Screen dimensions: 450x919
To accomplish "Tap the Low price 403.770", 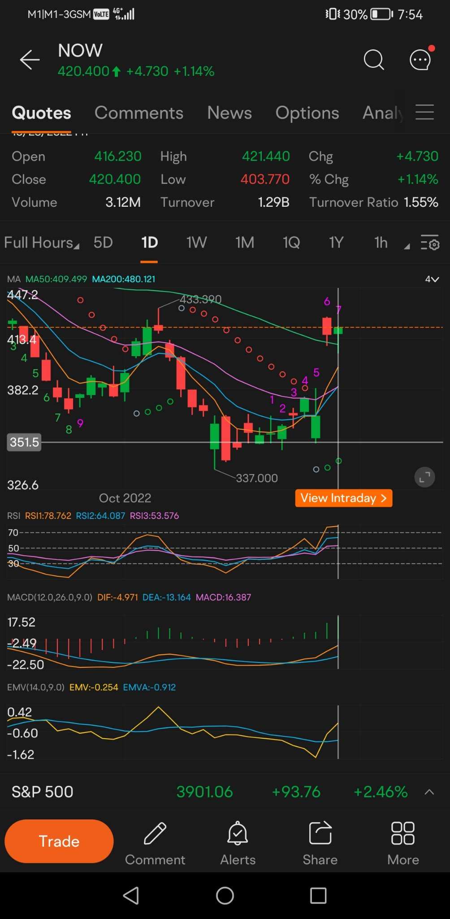I will coord(265,179).
